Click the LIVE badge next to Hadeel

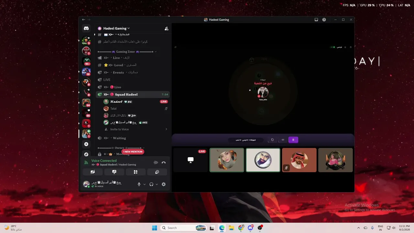click(x=164, y=102)
